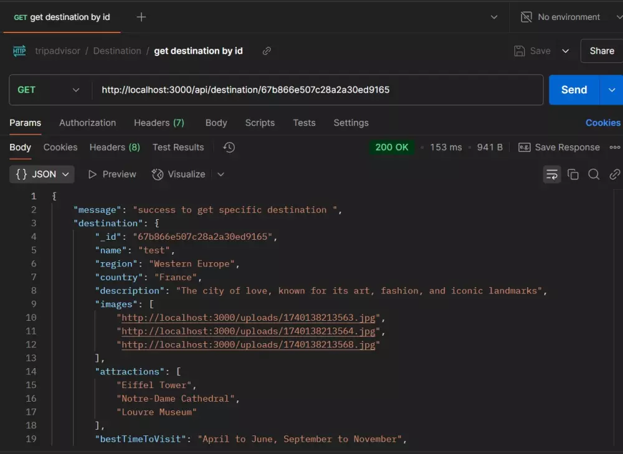Image resolution: width=623 pixels, height=454 pixels.
Task: Copy the request link icon
Action: click(267, 51)
